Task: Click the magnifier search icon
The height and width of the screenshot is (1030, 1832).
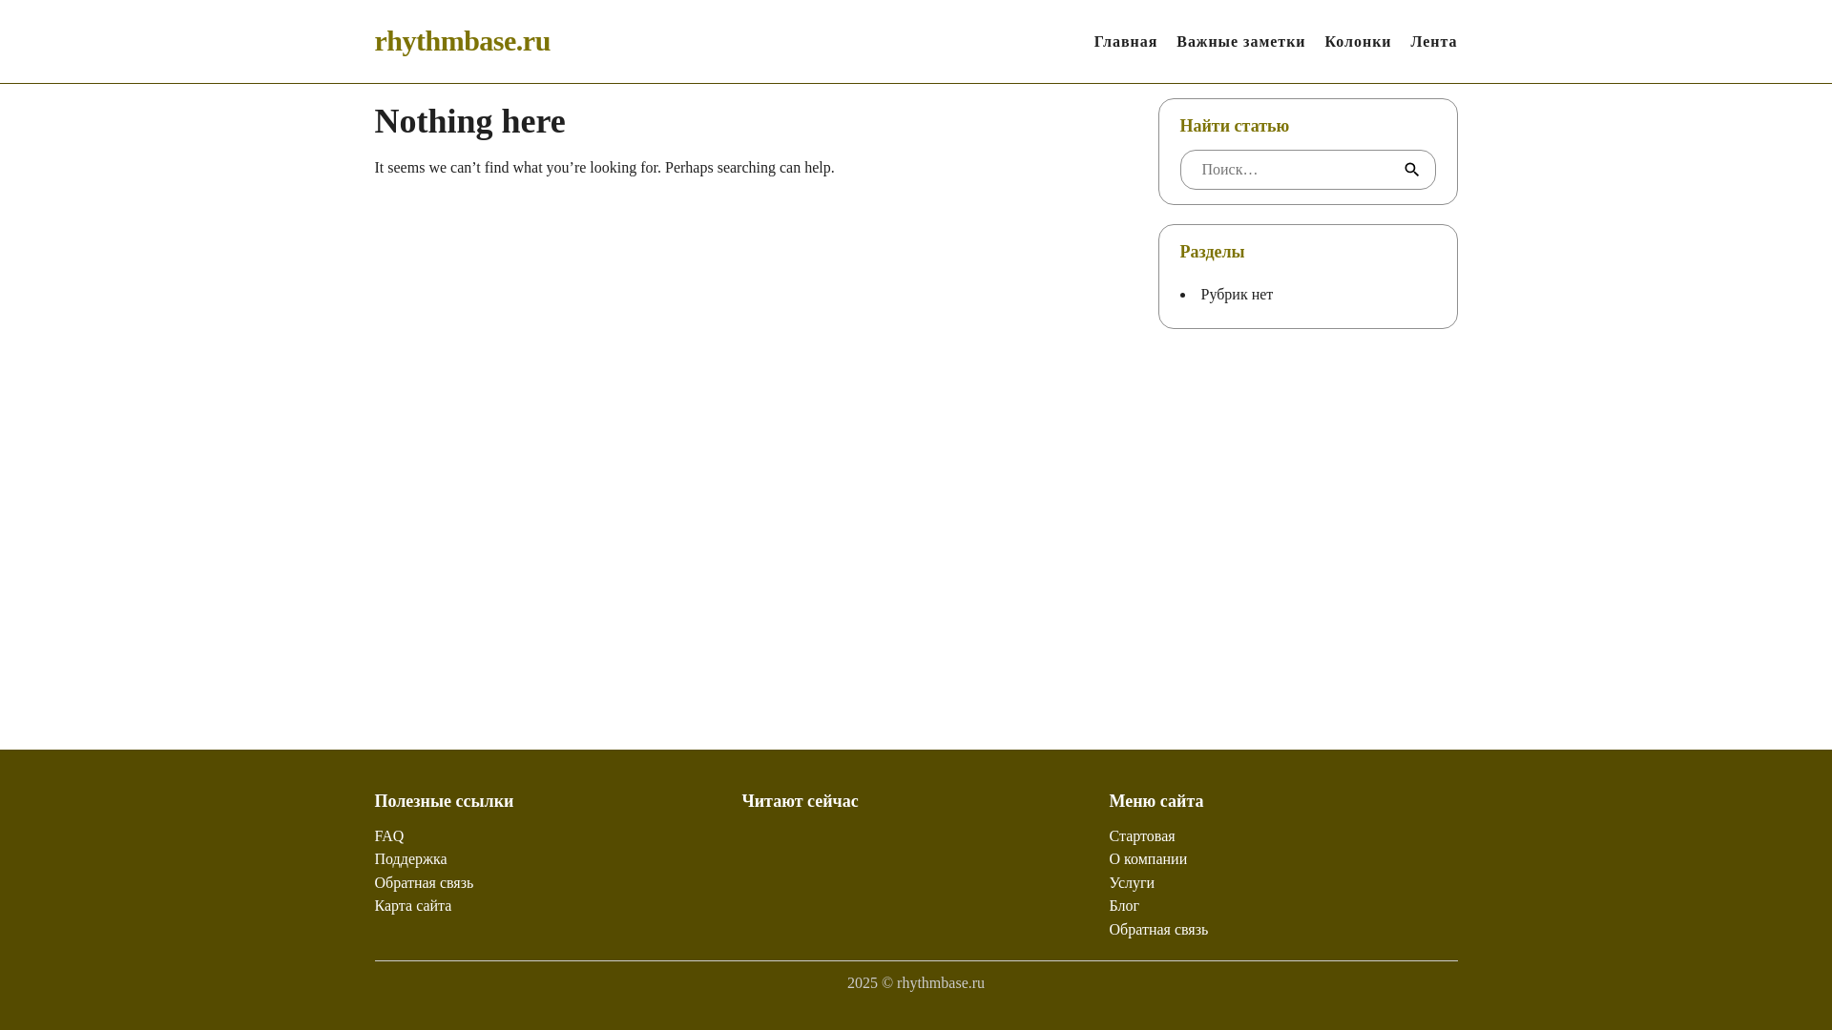Action: click(1411, 170)
